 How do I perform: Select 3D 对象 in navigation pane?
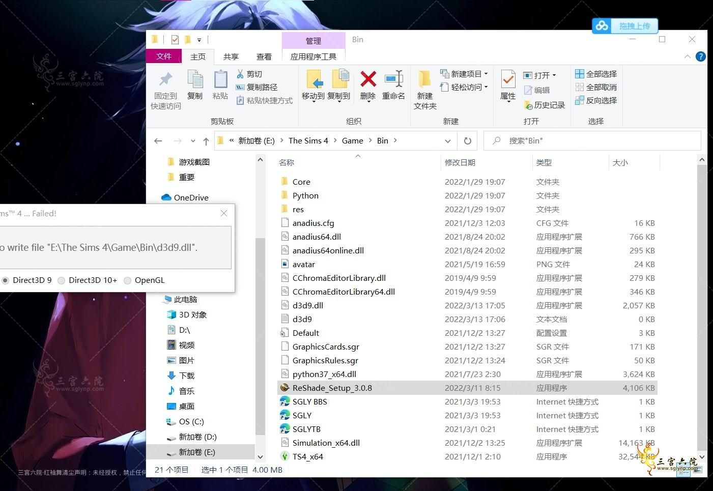(x=187, y=314)
